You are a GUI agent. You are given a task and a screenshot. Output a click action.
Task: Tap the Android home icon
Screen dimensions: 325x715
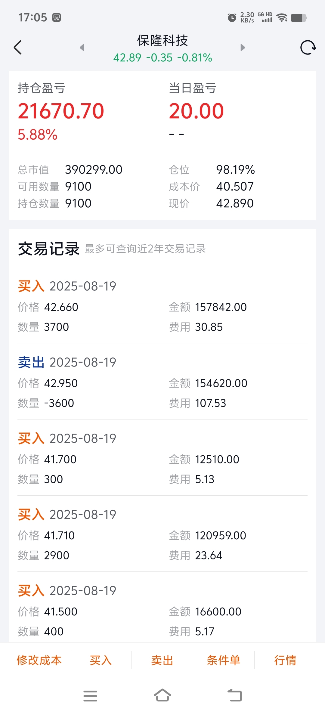point(162,695)
